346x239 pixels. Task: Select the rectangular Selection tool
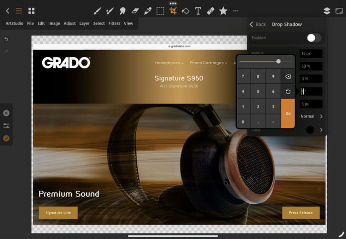[160, 11]
